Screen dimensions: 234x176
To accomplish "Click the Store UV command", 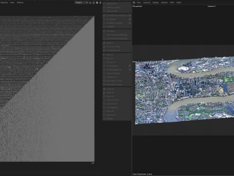I will click(x=117, y=111).
